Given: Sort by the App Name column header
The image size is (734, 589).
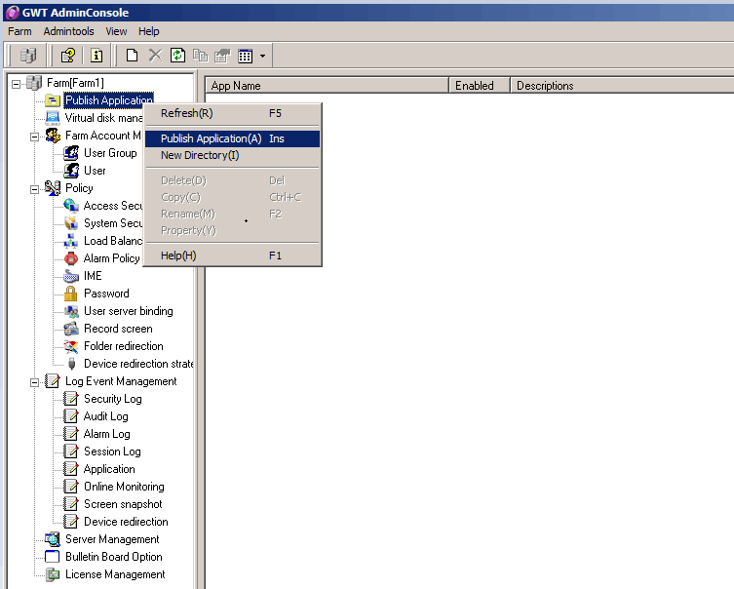Looking at the screenshot, I should tap(326, 86).
